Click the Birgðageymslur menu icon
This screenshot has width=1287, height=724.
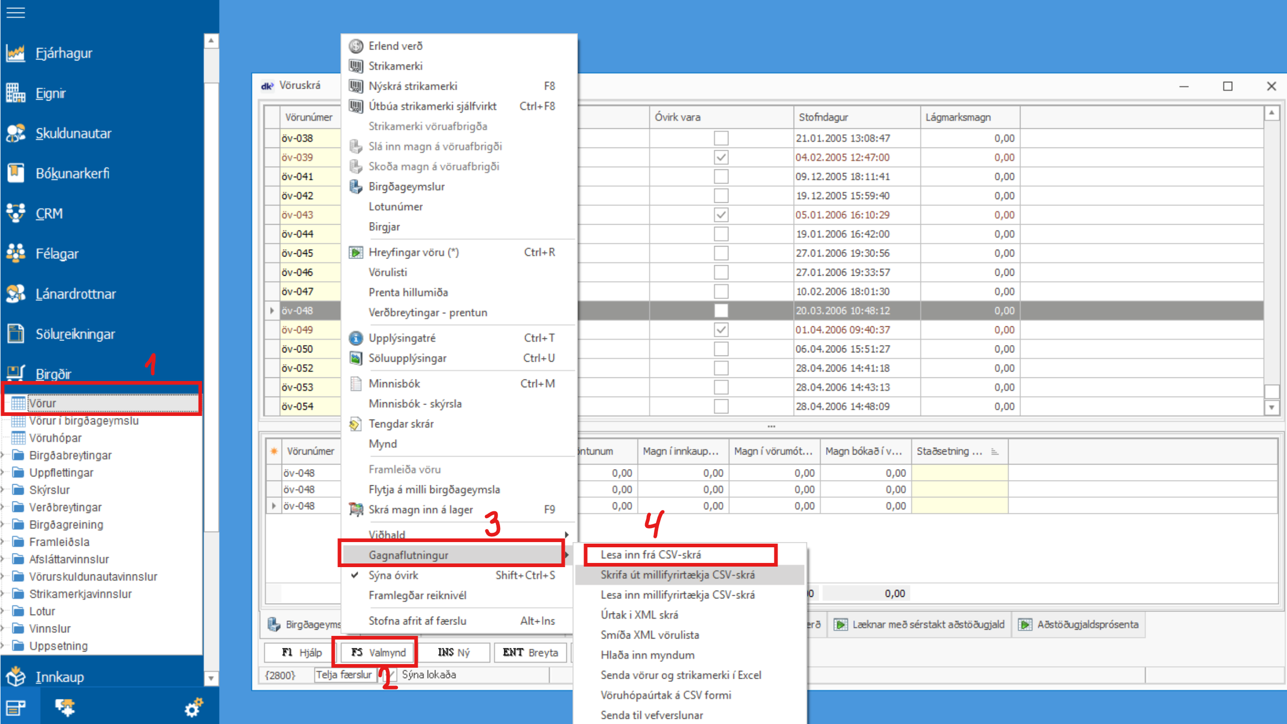tap(356, 187)
